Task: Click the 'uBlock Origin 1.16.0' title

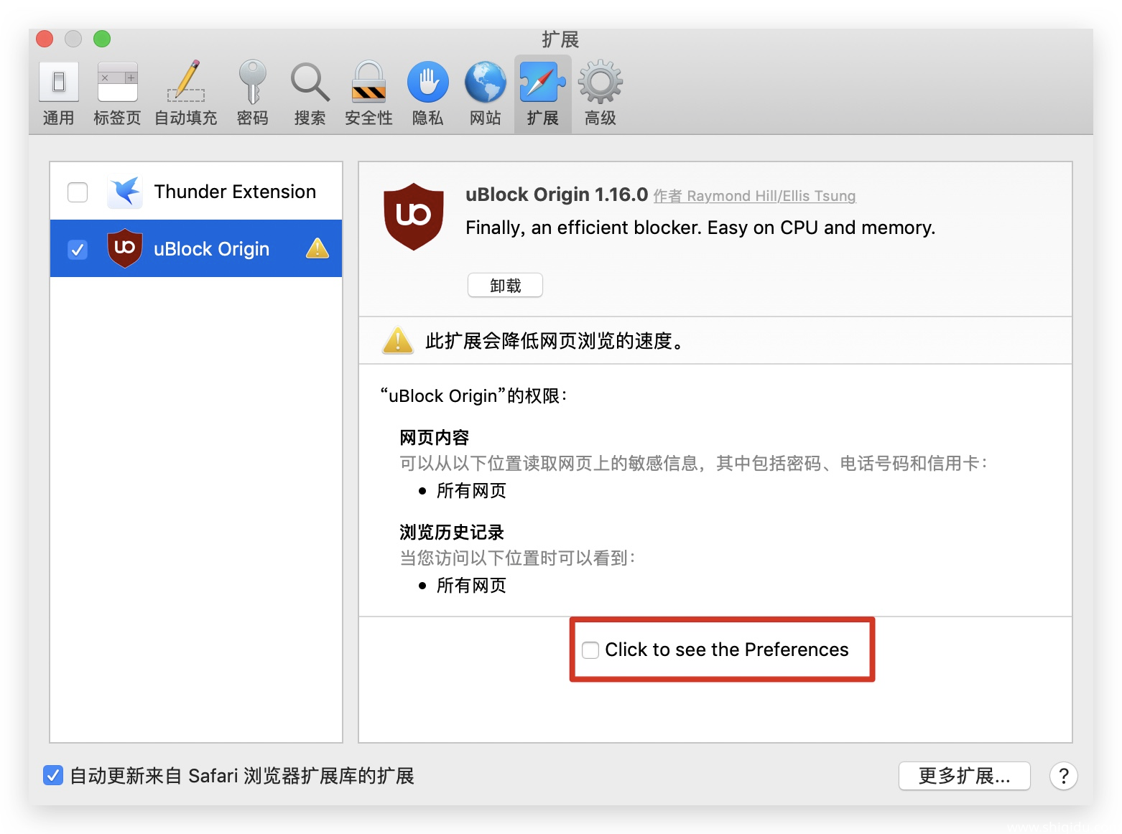Action: (557, 195)
